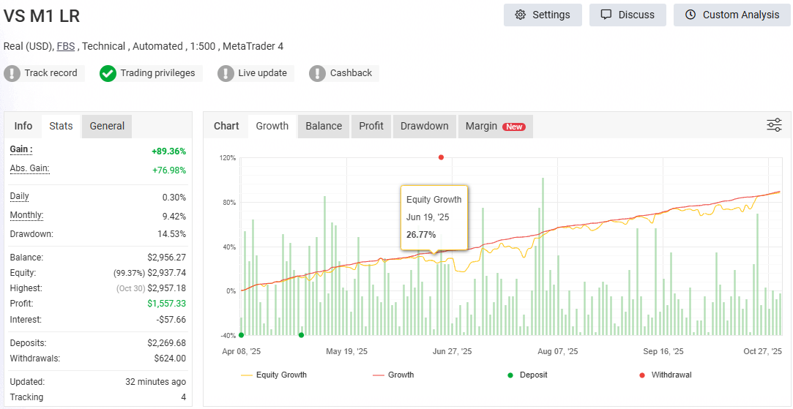Toggle Equity Growth series in legend
The height and width of the screenshot is (409, 793).
(x=274, y=375)
